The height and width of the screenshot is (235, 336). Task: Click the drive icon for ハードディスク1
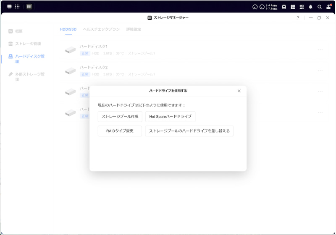pyautogui.click(x=71, y=50)
